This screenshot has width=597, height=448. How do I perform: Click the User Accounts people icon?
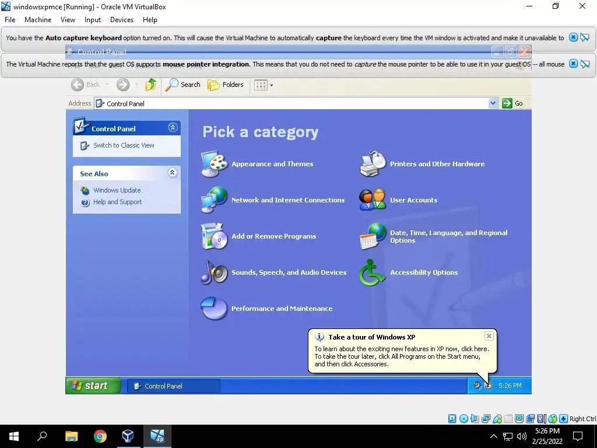(x=373, y=199)
